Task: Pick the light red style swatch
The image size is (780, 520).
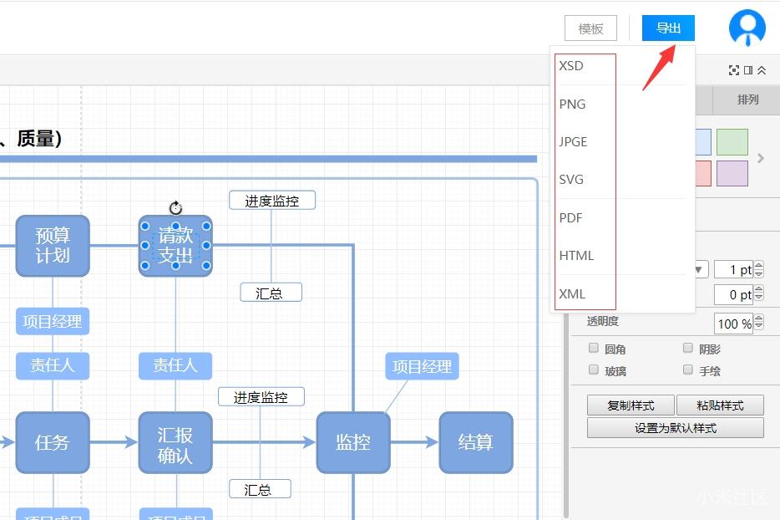Action: 703,173
